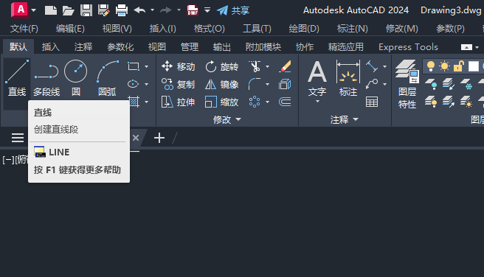Switch to the Express Tools ribbon tab
Screen dimensions: 484x277
(408, 47)
